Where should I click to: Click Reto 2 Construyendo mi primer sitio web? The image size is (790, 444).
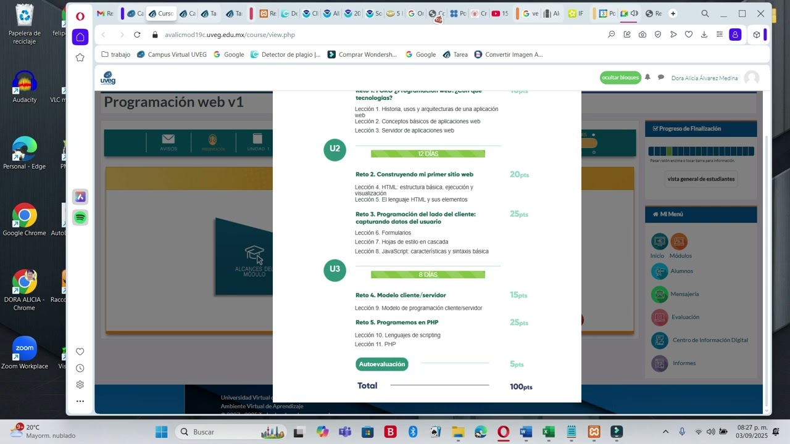coord(414,175)
